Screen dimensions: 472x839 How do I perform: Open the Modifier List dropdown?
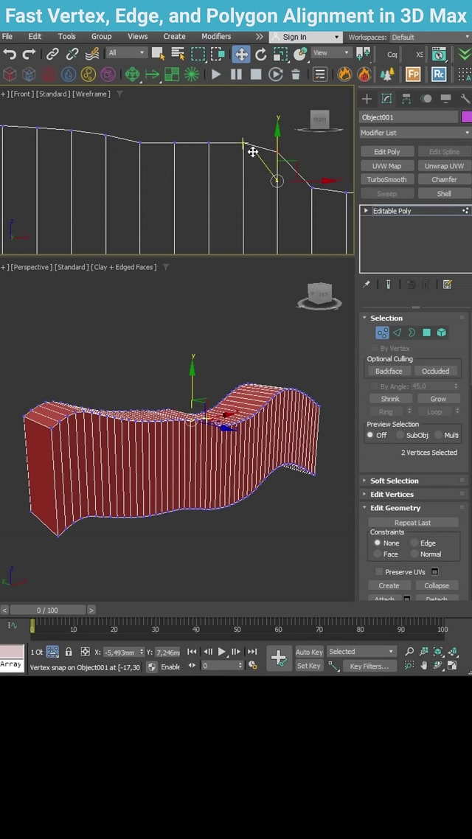(x=414, y=133)
